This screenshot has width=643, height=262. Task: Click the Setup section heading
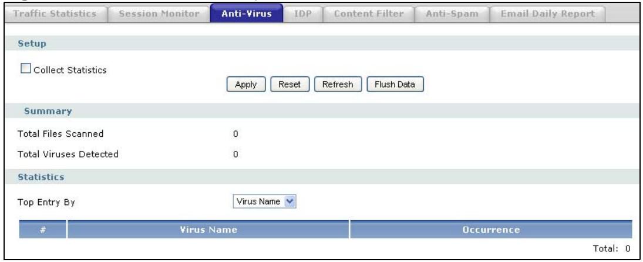tap(32, 44)
